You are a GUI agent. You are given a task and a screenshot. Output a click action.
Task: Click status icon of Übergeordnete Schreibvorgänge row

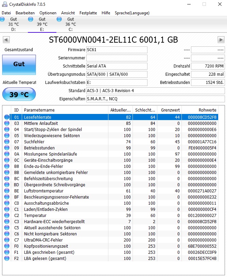7,185
